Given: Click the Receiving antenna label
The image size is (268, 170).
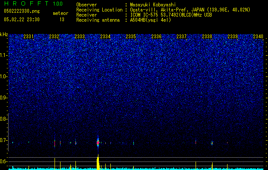Looking at the screenshot, I should [98, 20].
